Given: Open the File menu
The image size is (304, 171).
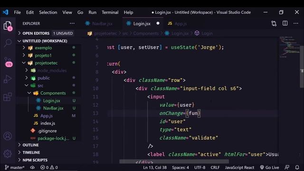Looking at the screenshot, I should (17, 12).
